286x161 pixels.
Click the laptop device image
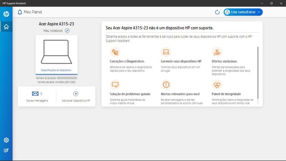coord(56,52)
